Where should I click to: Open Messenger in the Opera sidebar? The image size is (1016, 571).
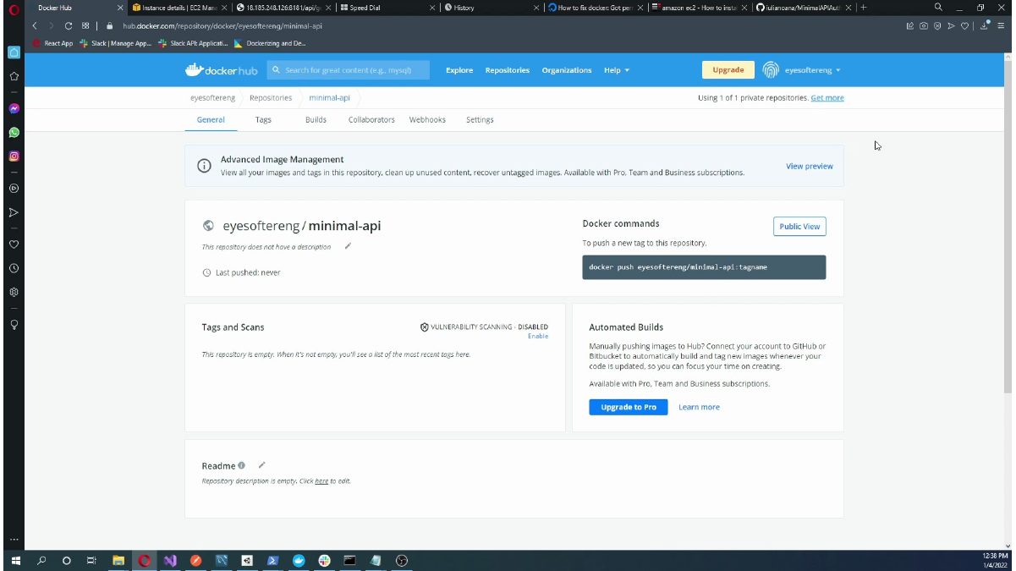tap(14, 109)
